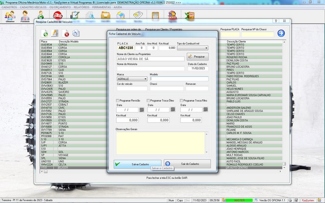Open the FERRAMENTAS menu

102,7
